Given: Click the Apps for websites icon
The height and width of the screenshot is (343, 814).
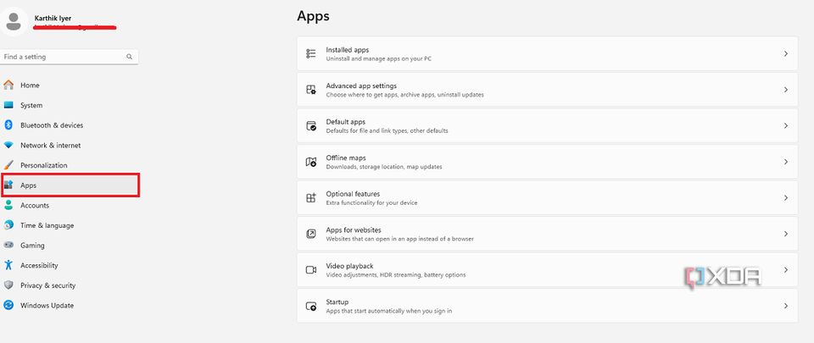Looking at the screenshot, I should click(311, 234).
